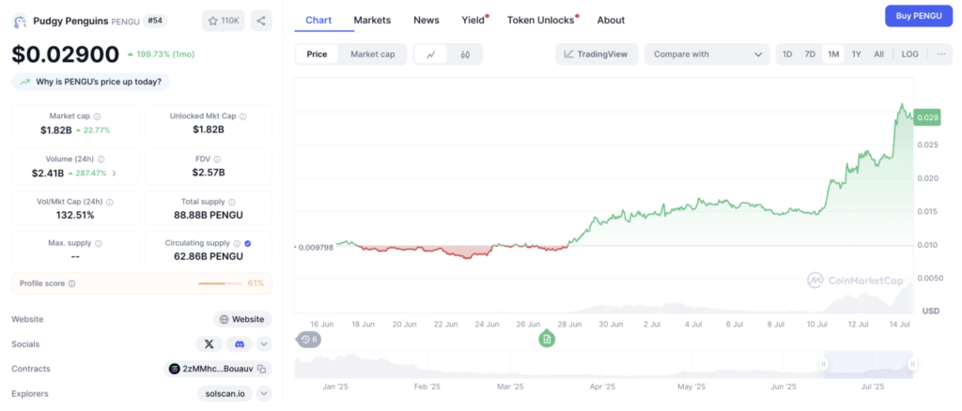
Task: Click left handle of range slider
Action: pyautogui.click(x=823, y=364)
